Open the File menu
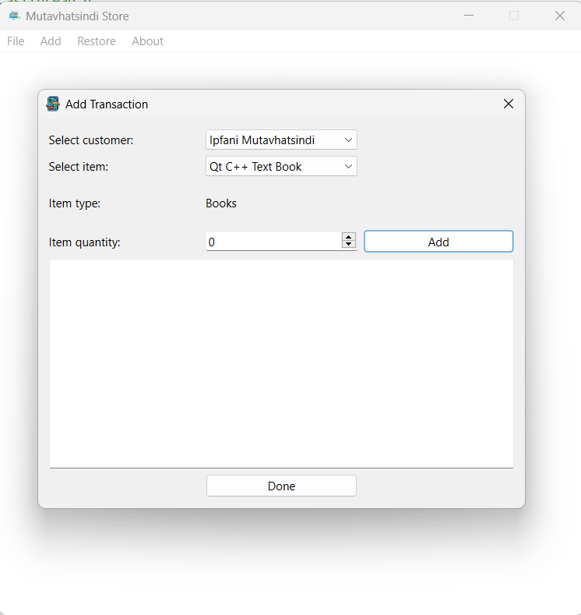Screen dimensions: 581x615 (x=16, y=41)
